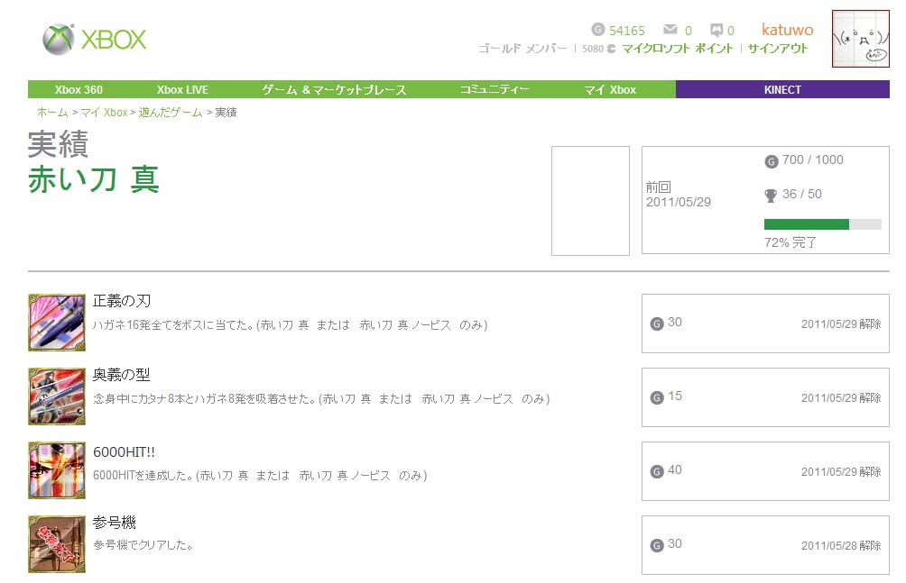Click the empty game box art thumbnail
This screenshot has height=583, width=906.
click(590, 200)
